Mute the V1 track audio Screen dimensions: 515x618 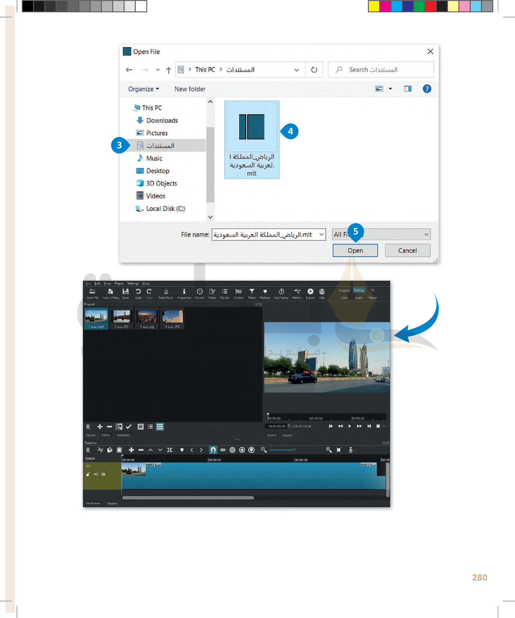point(96,474)
